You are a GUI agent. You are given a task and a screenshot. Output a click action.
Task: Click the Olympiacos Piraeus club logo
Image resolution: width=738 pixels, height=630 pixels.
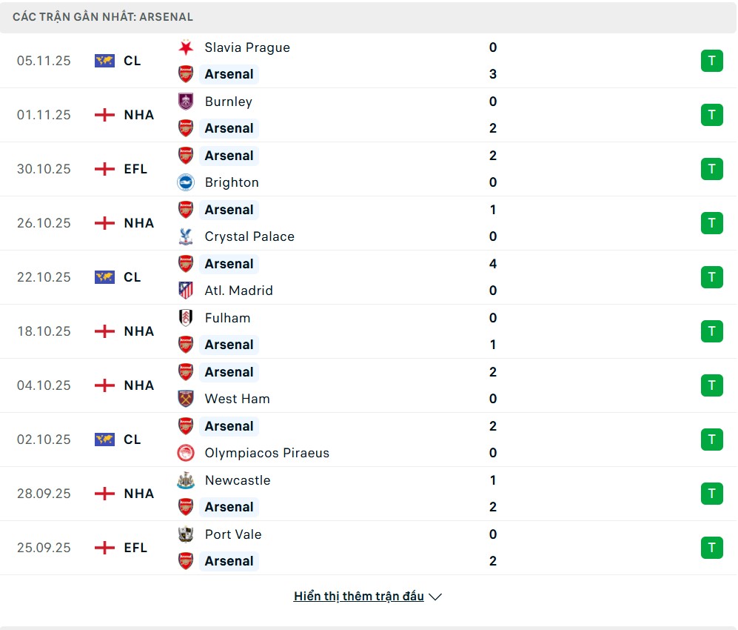(186, 453)
